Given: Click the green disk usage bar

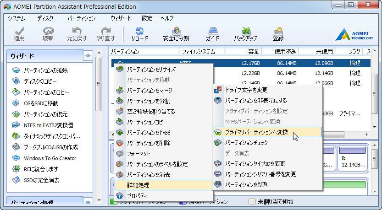Looking at the screenshot, I should click(x=344, y=184).
